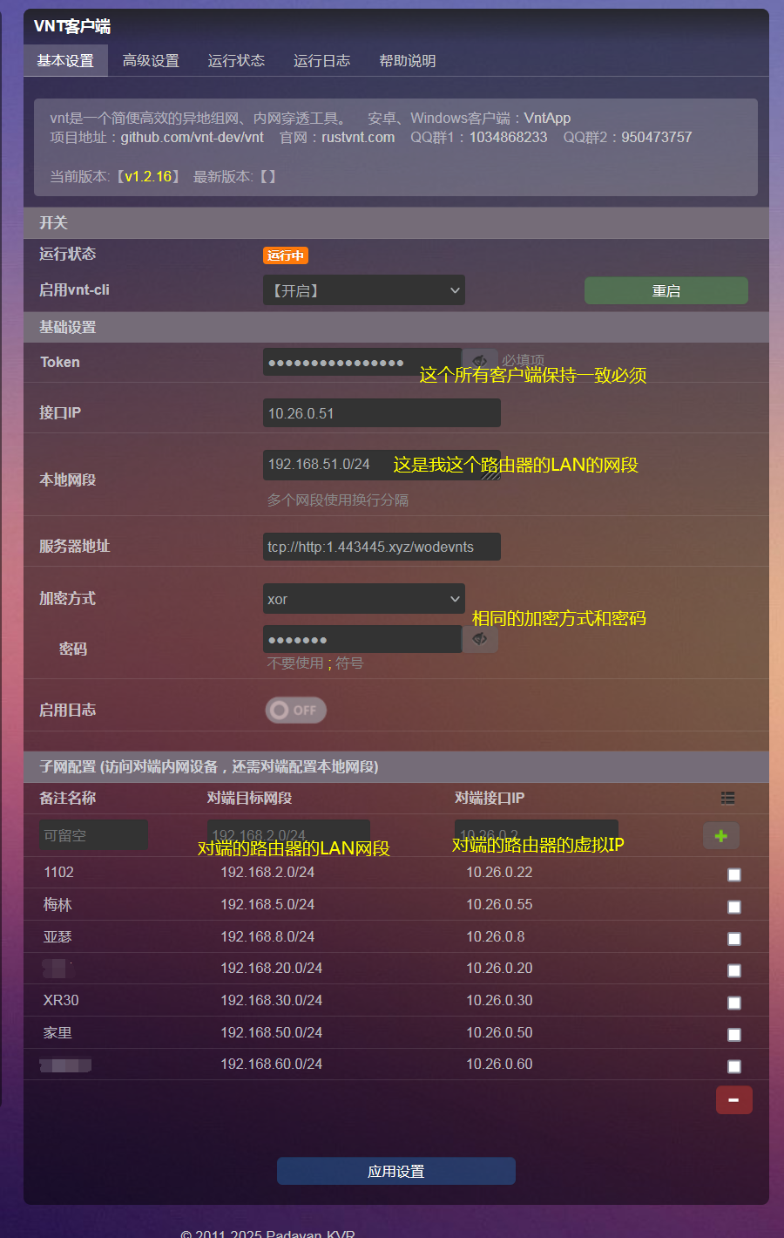Viewport: 784px width, 1238px height.
Task: Click the red minus delete icon
Action: pyautogui.click(x=733, y=1100)
